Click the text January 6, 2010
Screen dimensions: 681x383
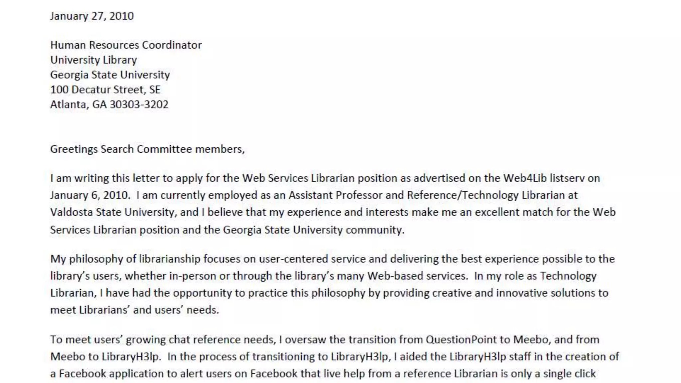(89, 195)
